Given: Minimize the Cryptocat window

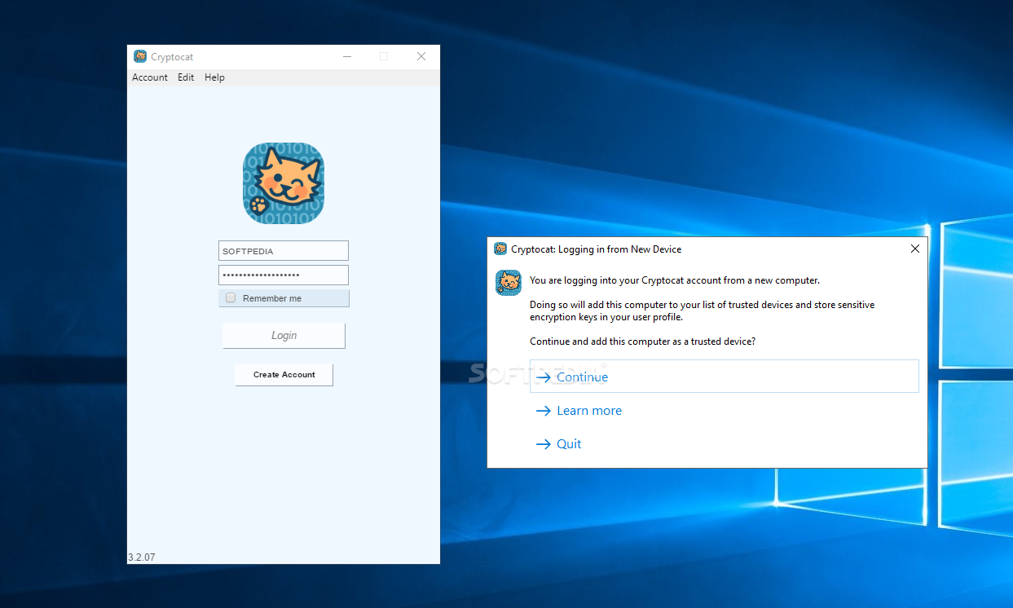Looking at the screenshot, I should (x=347, y=57).
